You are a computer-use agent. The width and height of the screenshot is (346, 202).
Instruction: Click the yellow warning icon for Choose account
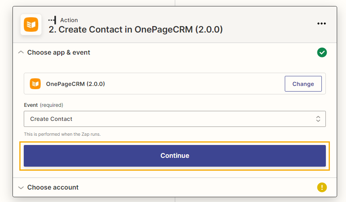(322, 187)
